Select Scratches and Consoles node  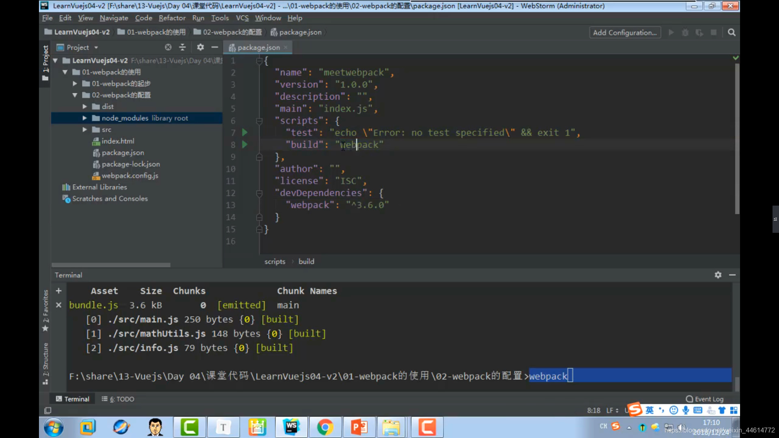(x=105, y=199)
